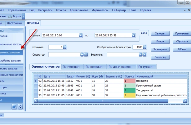Click the double-chevron icon in the sidebar footer
The width and height of the screenshot is (191, 125).
20,106
